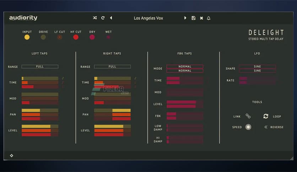Viewport: 297px width, 172px height.
Task: Click red Left Taps LEVEL bar
Action: pyautogui.click(x=40, y=135)
